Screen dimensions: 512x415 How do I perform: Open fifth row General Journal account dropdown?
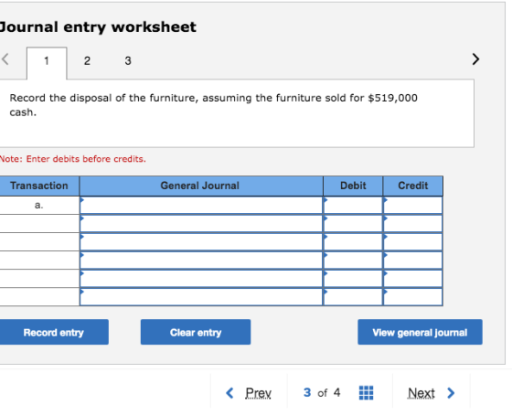click(201, 279)
